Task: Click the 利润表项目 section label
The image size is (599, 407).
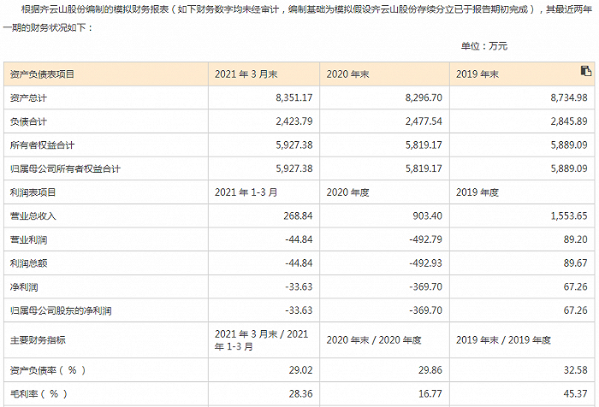Action: 33,193
